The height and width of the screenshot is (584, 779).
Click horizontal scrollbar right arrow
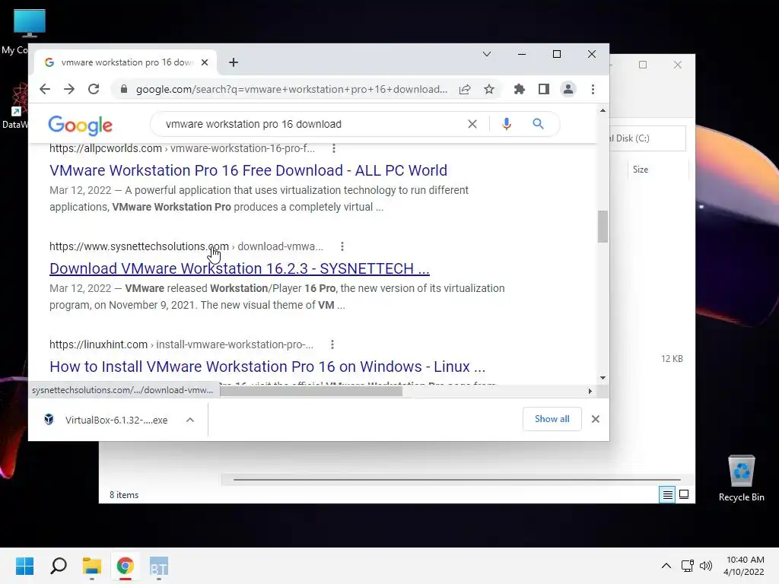[x=590, y=392]
